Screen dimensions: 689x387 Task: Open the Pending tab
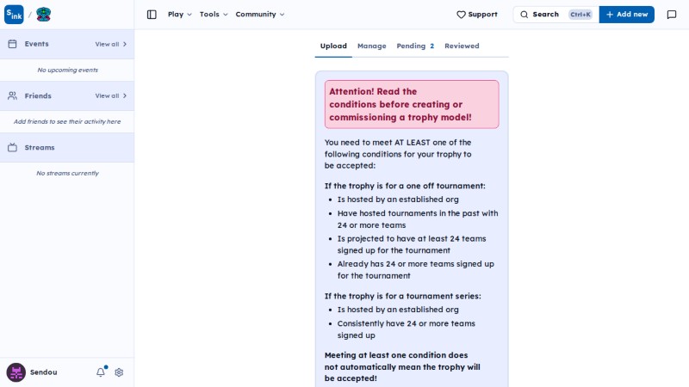[x=415, y=46]
